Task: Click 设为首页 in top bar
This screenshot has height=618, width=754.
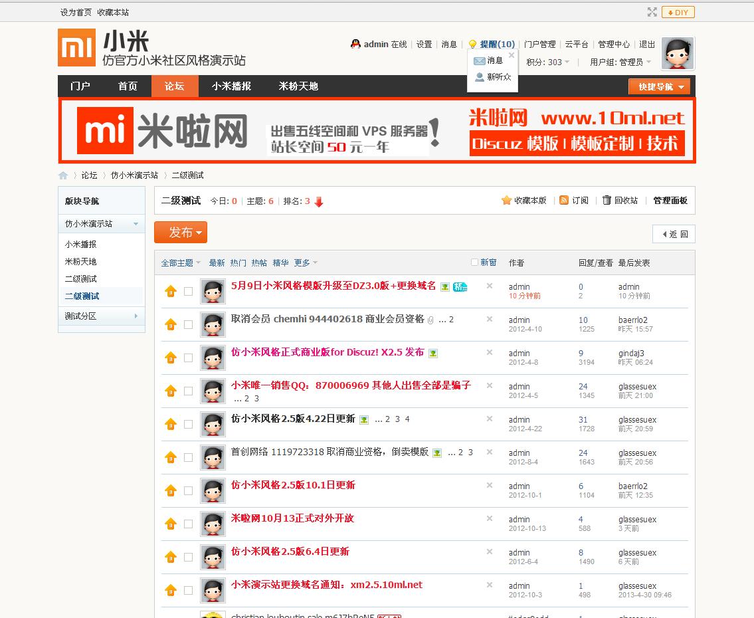Action: (x=76, y=13)
